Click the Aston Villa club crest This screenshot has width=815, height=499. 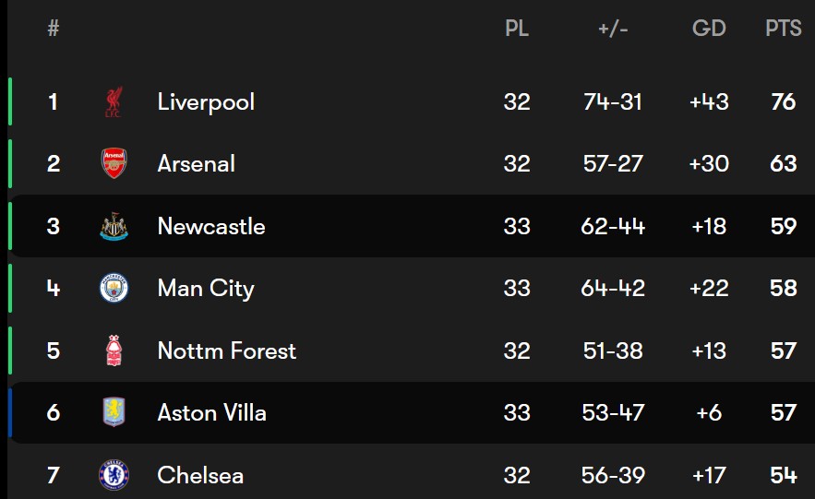pos(114,412)
